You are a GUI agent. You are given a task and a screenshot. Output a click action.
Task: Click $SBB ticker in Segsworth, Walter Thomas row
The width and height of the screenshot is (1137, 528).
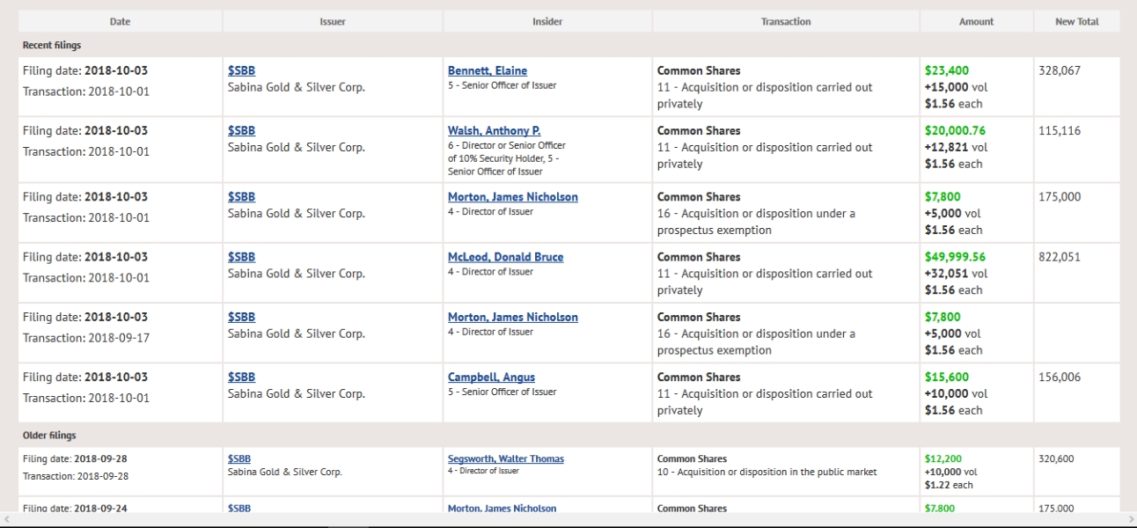(238, 458)
